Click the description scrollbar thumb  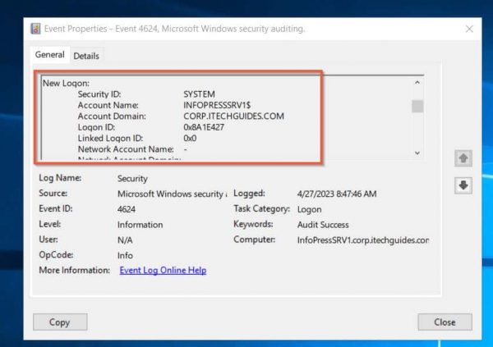(x=417, y=106)
